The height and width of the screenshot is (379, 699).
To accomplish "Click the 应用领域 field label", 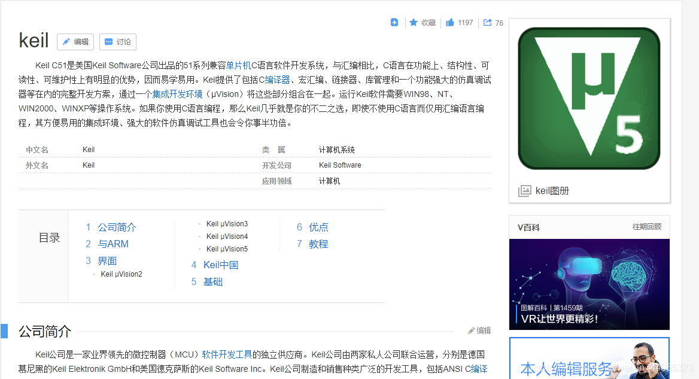I will coord(277,181).
